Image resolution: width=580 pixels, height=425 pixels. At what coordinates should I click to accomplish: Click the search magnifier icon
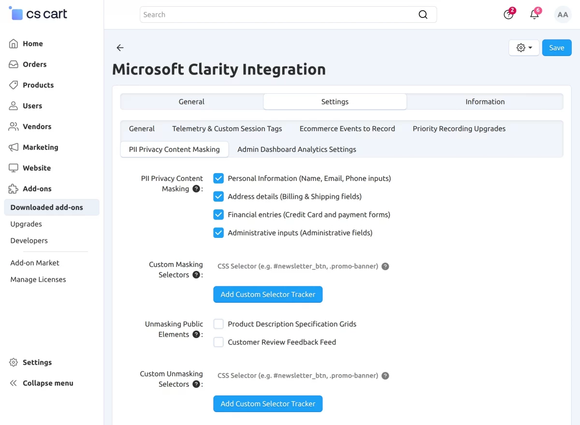423,15
